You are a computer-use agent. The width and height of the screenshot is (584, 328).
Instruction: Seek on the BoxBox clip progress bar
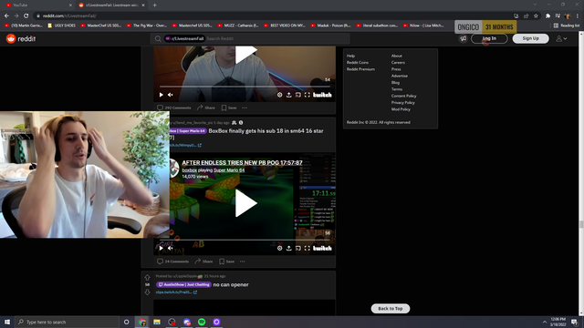click(x=245, y=240)
